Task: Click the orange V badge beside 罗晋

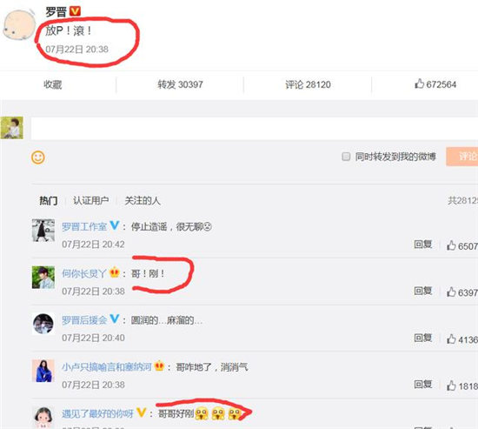Action: [x=75, y=11]
